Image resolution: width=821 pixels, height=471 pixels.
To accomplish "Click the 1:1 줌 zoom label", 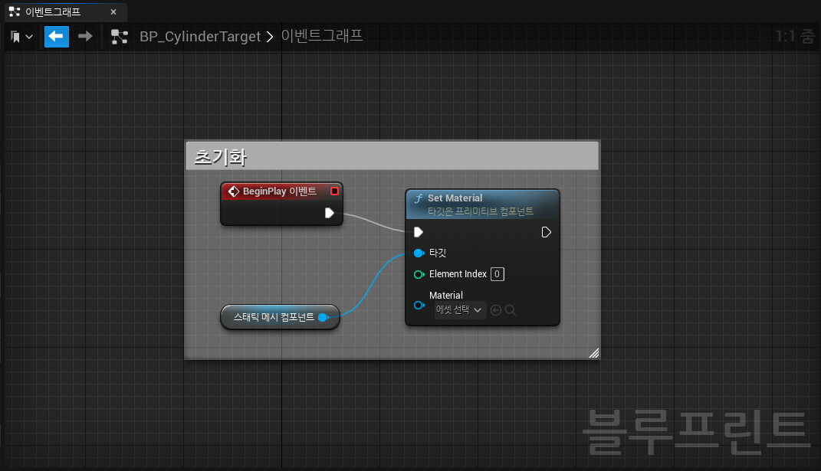I will (x=796, y=36).
